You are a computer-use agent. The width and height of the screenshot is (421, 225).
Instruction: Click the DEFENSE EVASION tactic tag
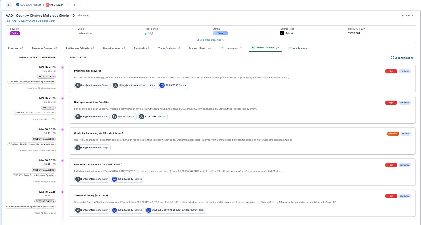46,201
